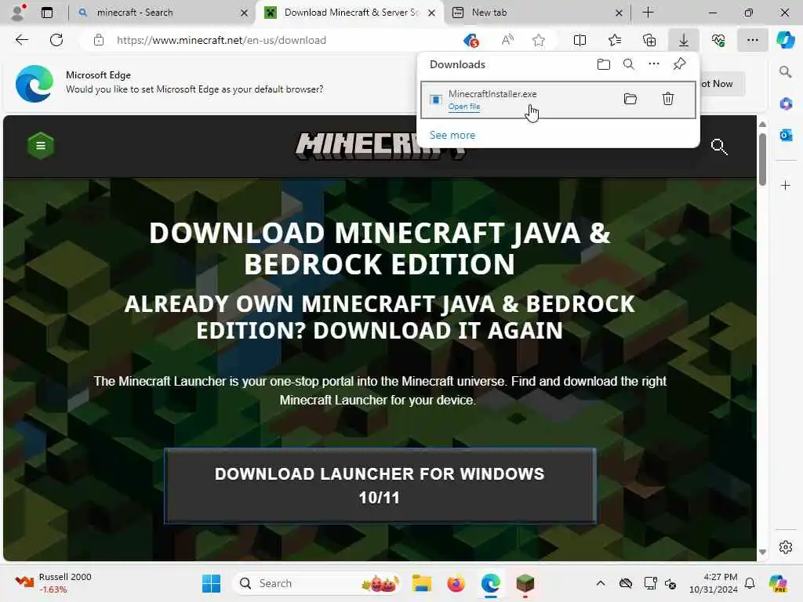
Task: Open Firefox from taskbar
Action: (x=456, y=583)
